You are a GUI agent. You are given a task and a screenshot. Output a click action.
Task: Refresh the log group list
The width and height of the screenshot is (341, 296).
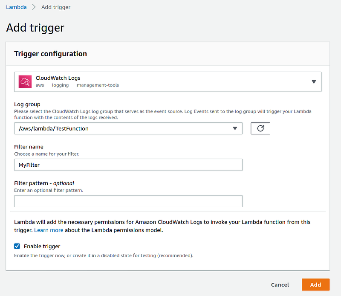coord(260,128)
